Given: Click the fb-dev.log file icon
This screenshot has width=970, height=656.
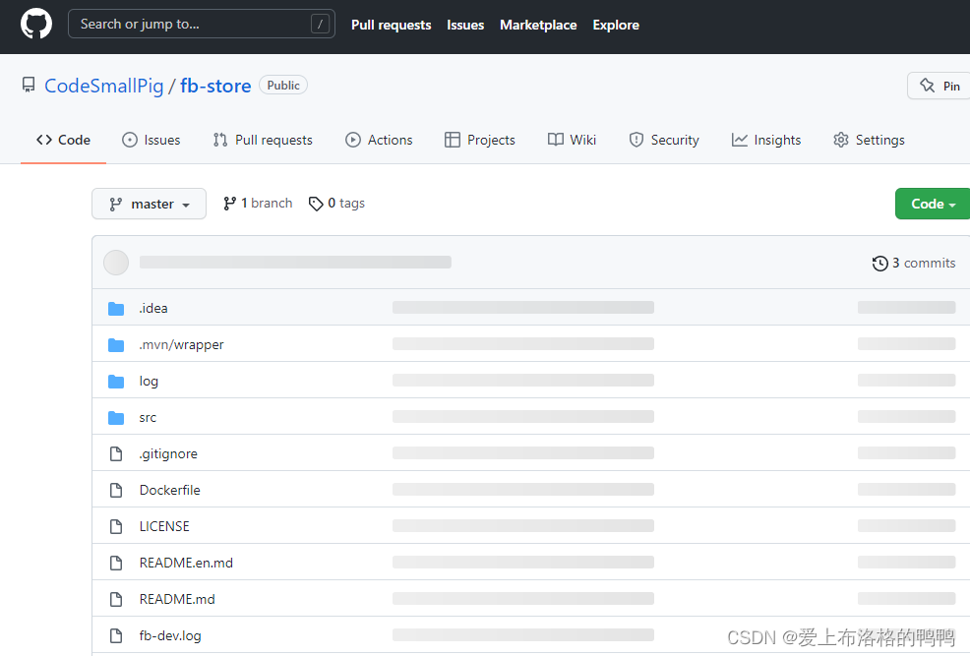Looking at the screenshot, I should [116, 635].
